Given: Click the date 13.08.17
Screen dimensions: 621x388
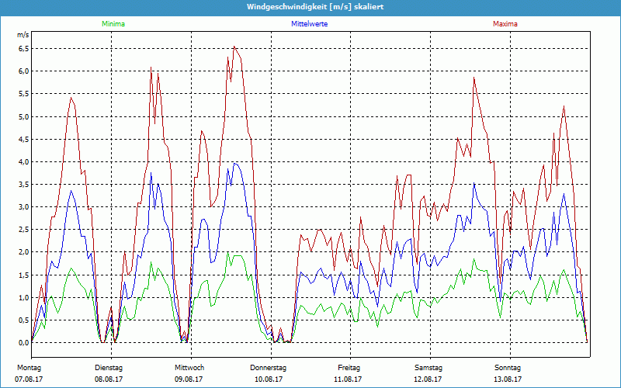Looking at the screenshot, I should click(x=508, y=379).
